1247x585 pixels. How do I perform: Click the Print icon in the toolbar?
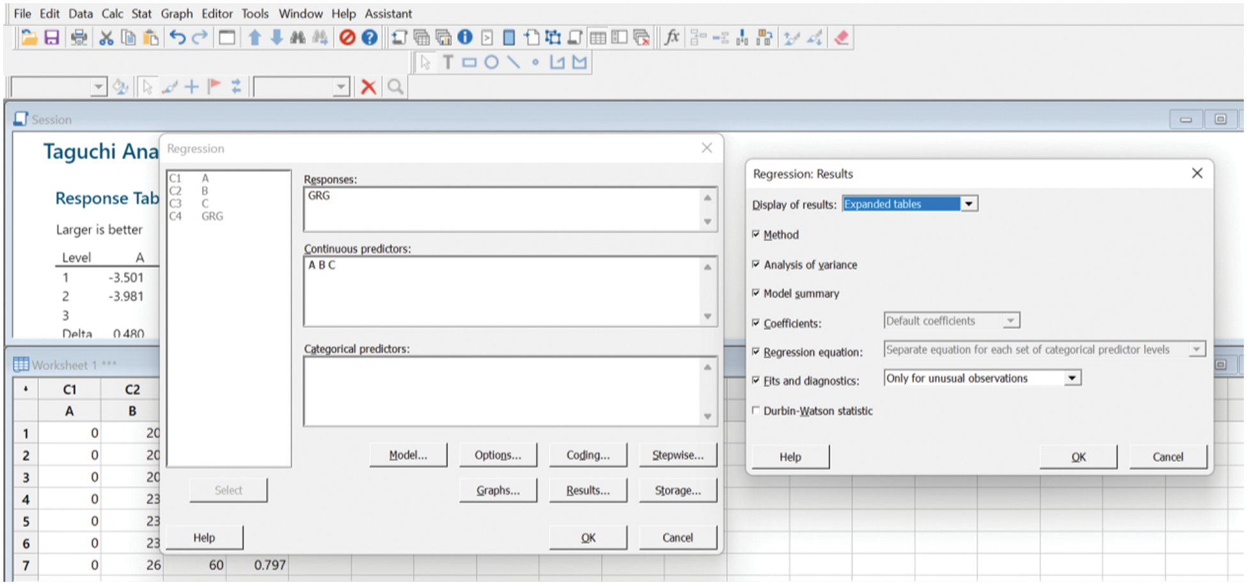[79, 38]
